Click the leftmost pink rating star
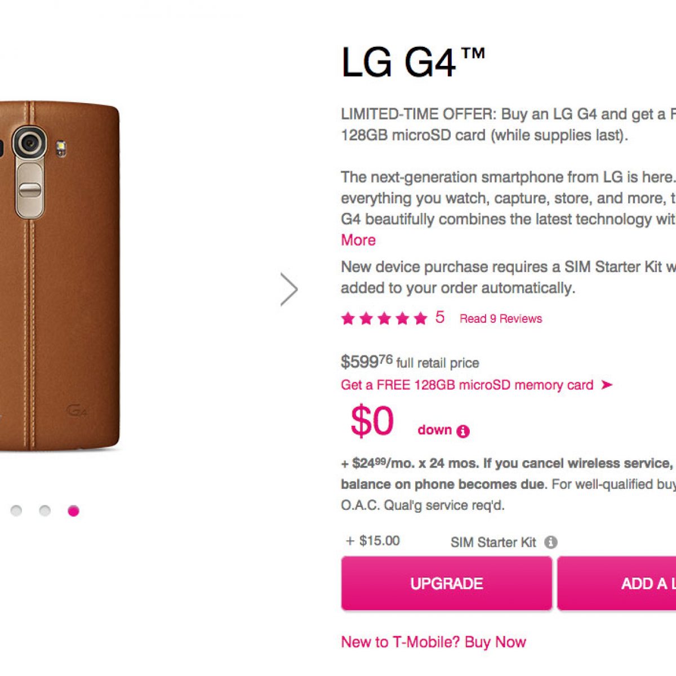 [x=348, y=319]
